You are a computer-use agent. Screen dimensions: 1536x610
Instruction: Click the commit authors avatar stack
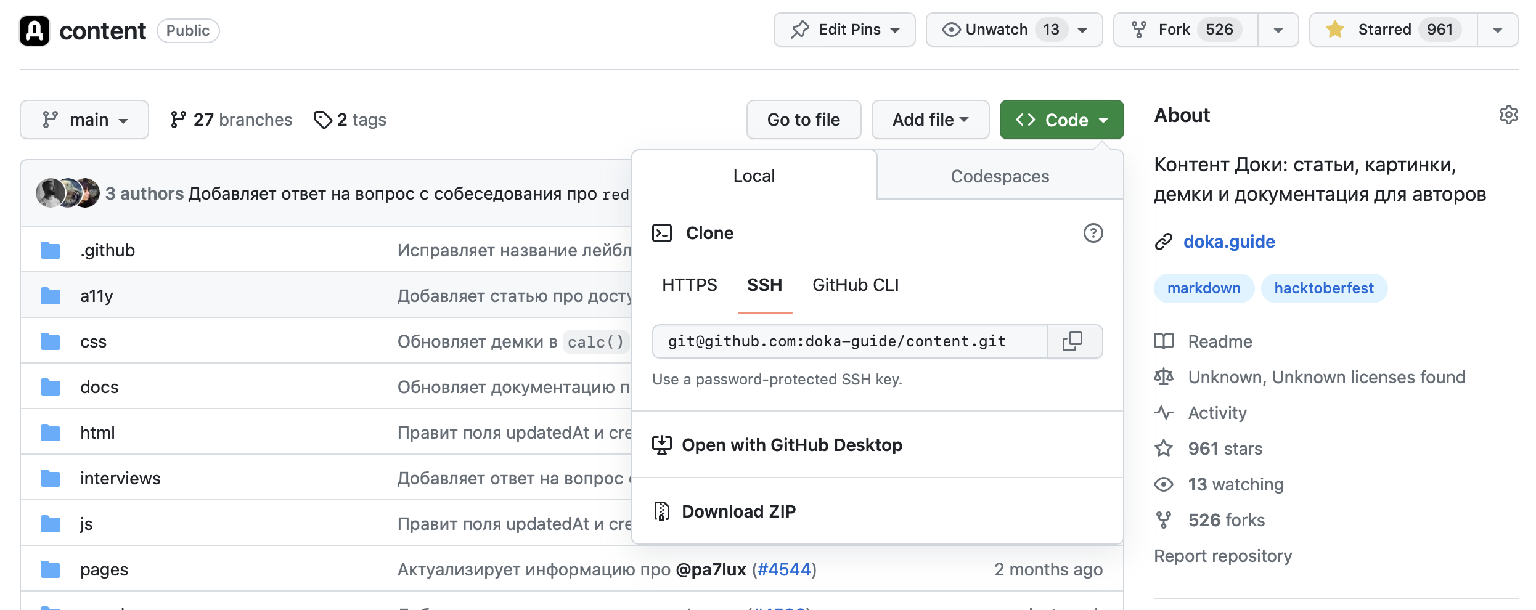tap(68, 193)
